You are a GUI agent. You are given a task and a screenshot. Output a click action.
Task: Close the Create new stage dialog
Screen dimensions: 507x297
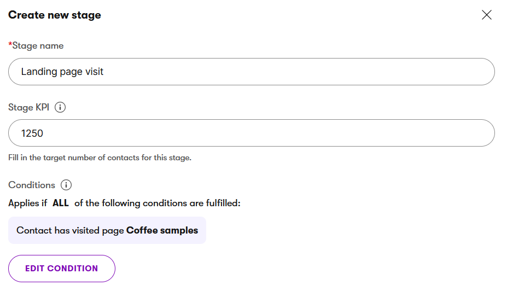(487, 15)
